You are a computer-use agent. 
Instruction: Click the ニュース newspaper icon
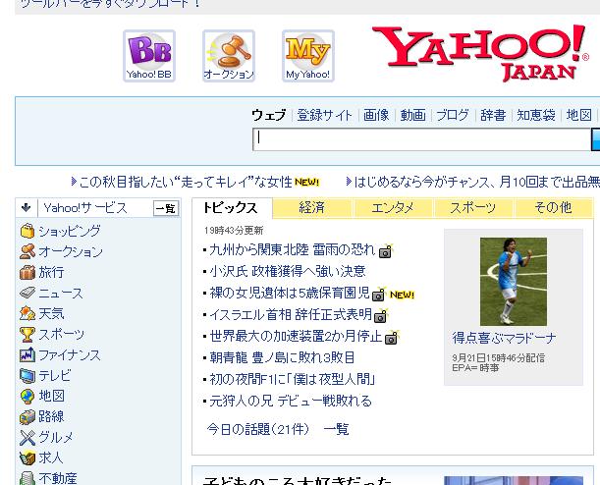pos(27,293)
